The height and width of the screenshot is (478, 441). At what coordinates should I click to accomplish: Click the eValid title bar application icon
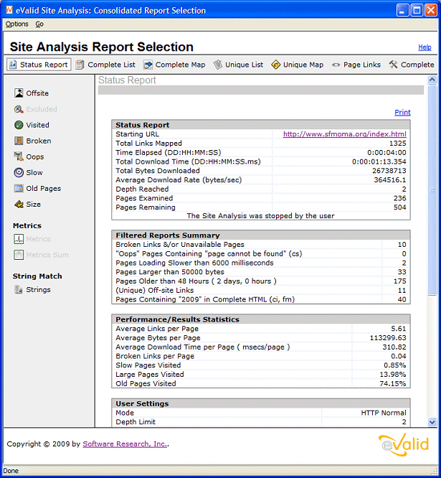click(9, 10)
